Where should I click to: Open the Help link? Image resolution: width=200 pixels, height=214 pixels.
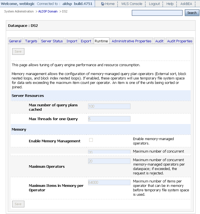[x=170, y=4]
